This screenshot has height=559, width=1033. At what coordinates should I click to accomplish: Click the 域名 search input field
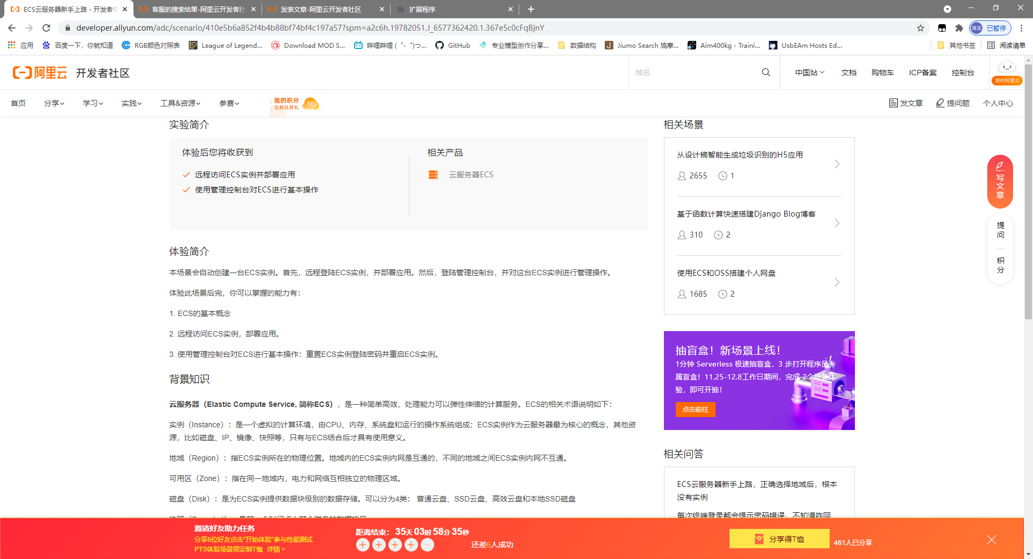[694, 73]
